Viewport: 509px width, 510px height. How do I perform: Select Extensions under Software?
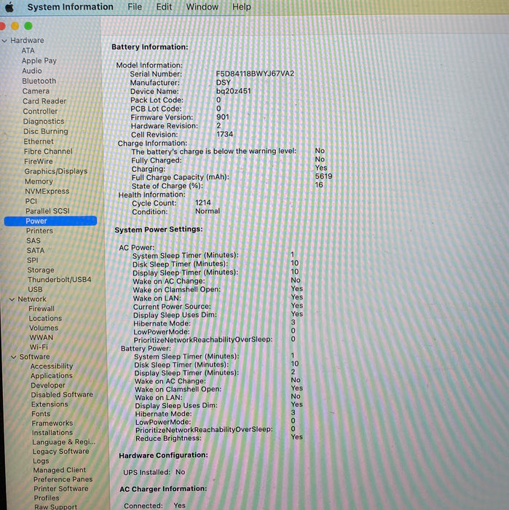pyautogui.click(x=50, y=404)
